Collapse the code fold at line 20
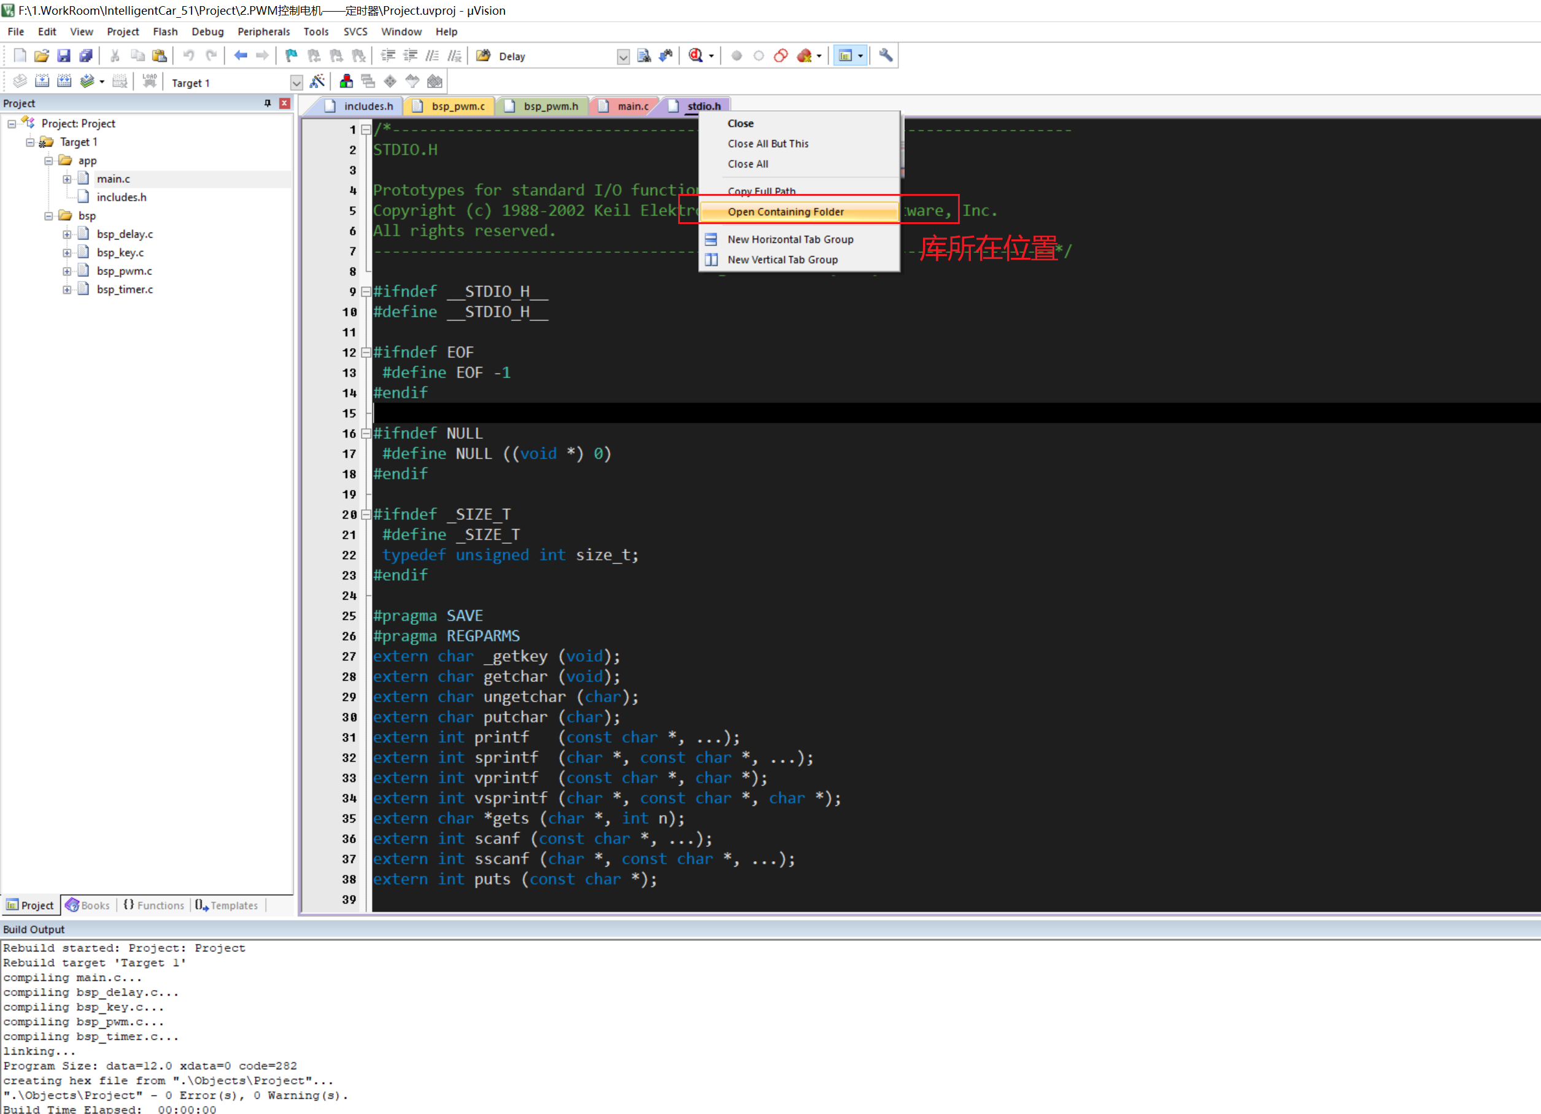 click(x=366, y=514)
